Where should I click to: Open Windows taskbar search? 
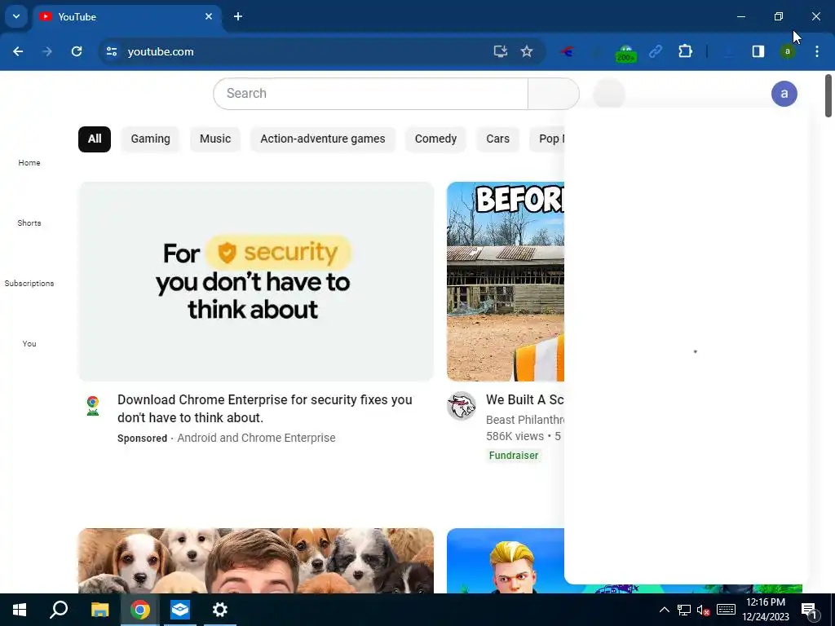tap(59, 610)
